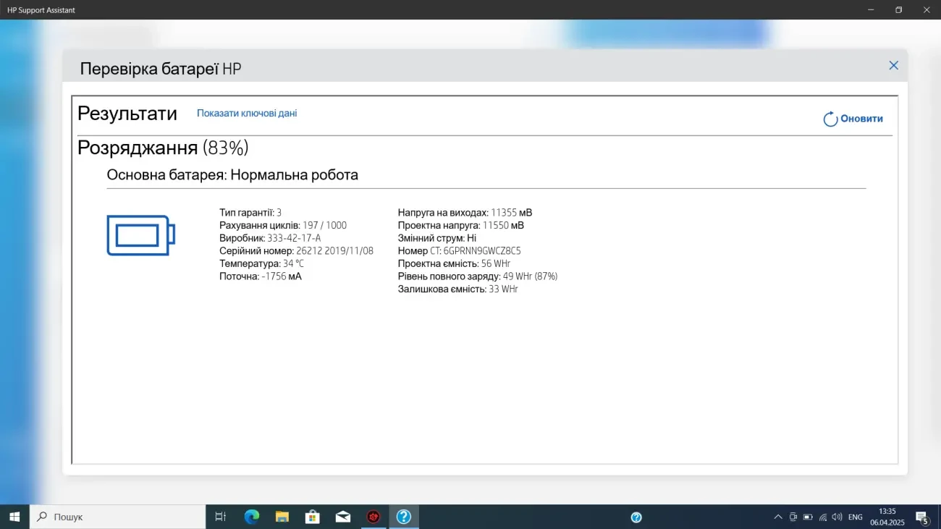Image resolution: width=941 pixels, height=529 pixels.
Task: Launch Microsoft Edge from the taskbar
Action: click(251, 517)
